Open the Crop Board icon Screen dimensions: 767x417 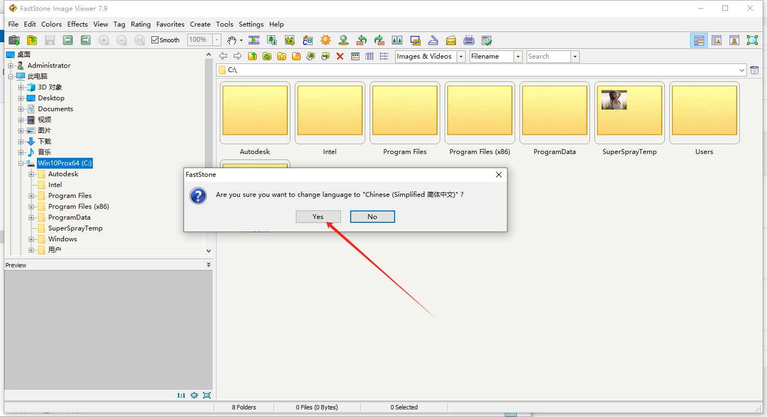point(290,40)
